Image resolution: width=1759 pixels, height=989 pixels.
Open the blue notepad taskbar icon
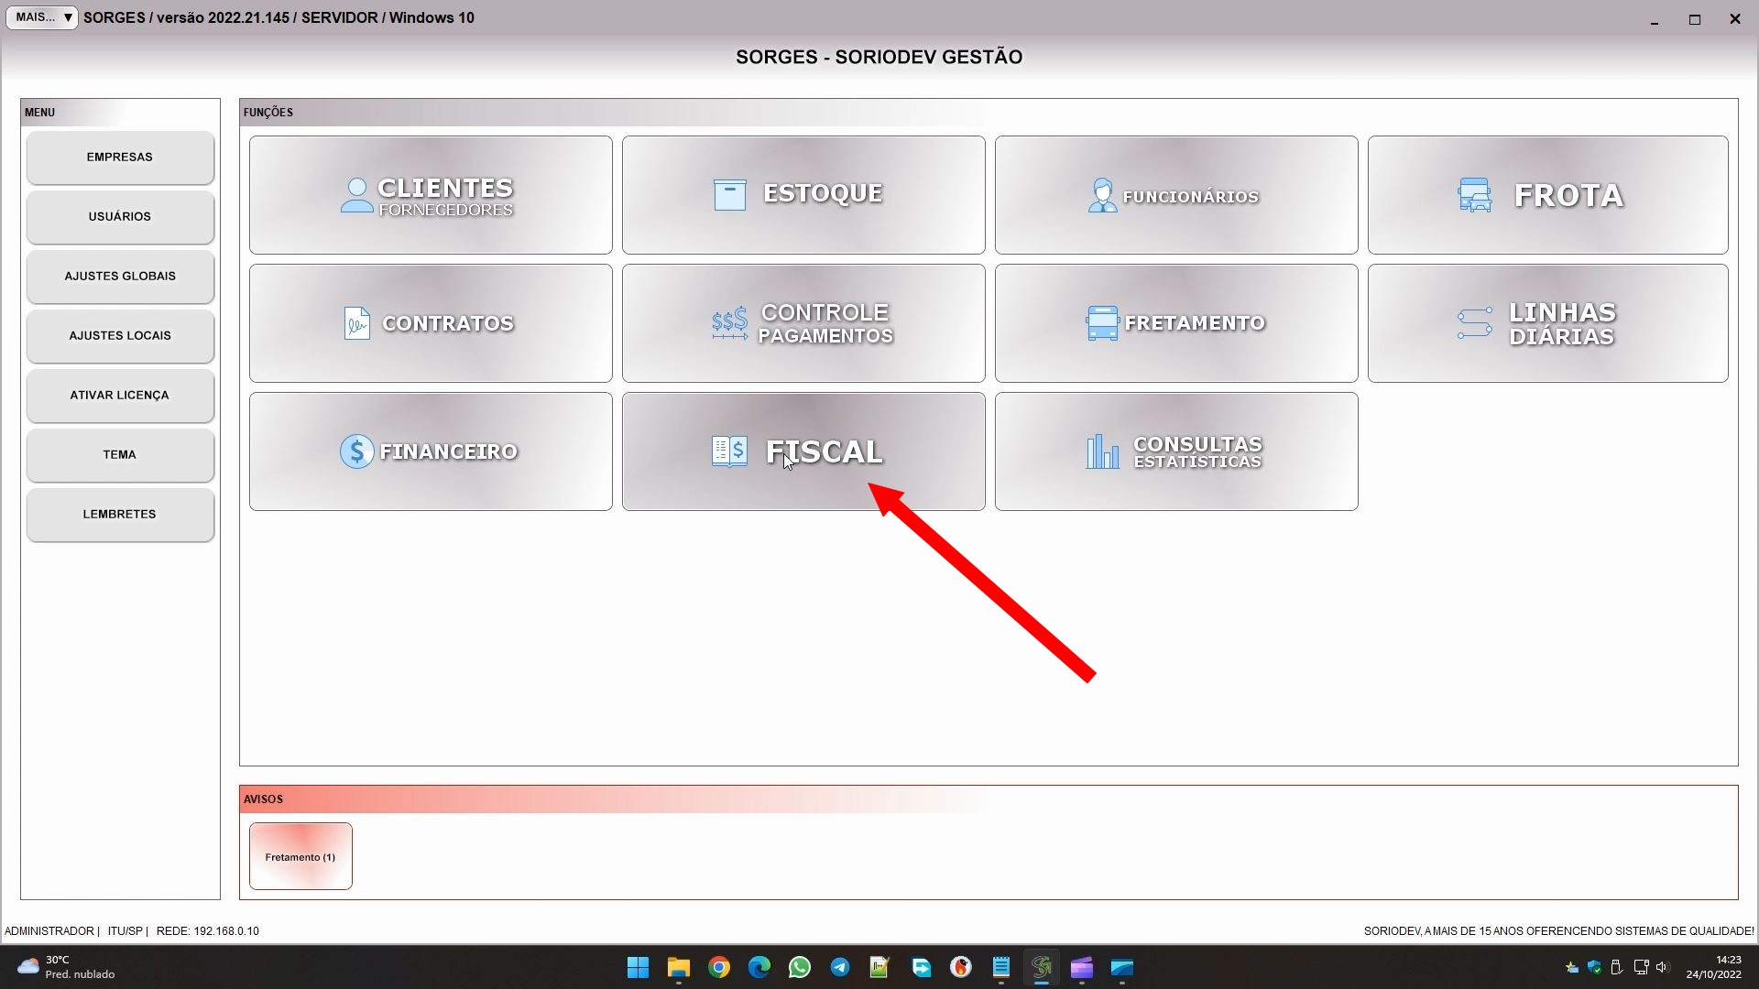coord(1001,967)
